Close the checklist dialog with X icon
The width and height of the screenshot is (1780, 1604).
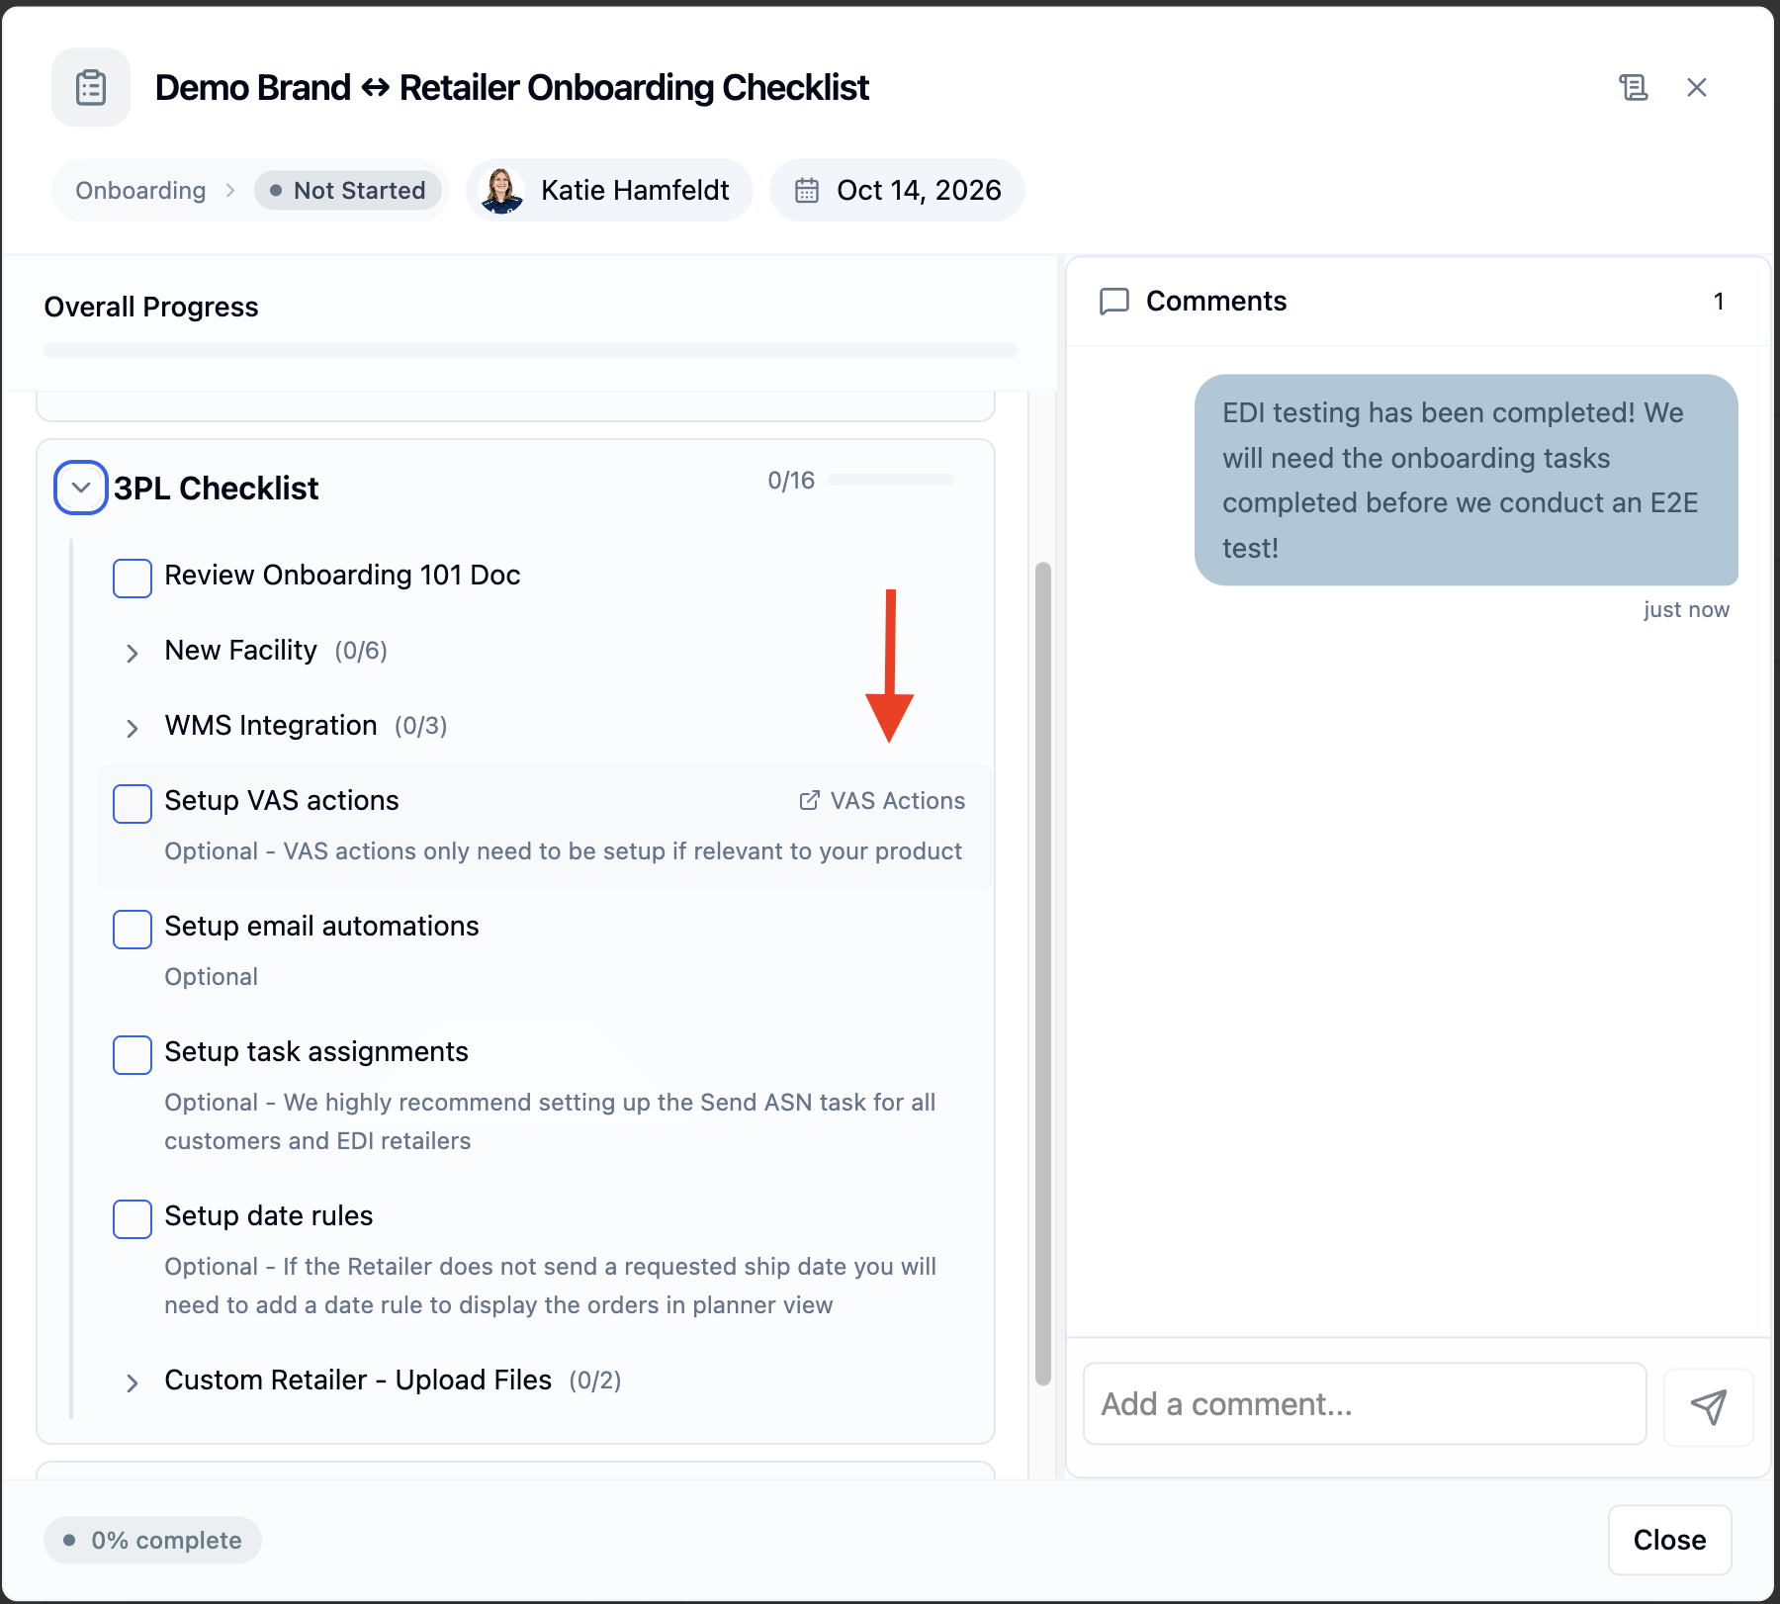click(1697, 87)
